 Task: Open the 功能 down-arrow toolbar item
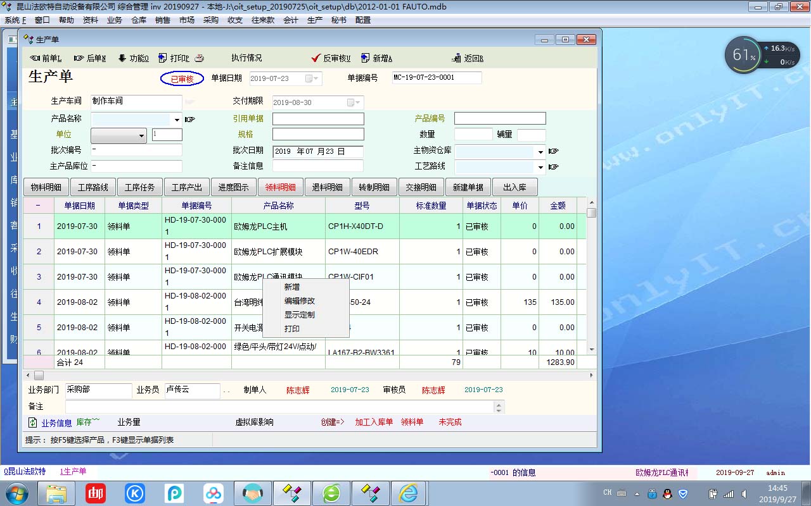coord(122,58)
